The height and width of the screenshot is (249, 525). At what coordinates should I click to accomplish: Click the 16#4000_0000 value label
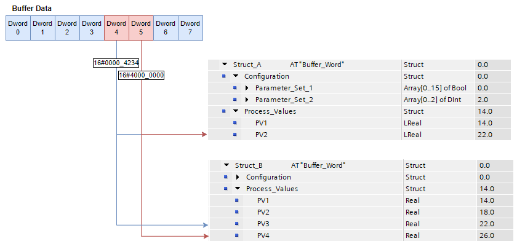pos(141,75)
